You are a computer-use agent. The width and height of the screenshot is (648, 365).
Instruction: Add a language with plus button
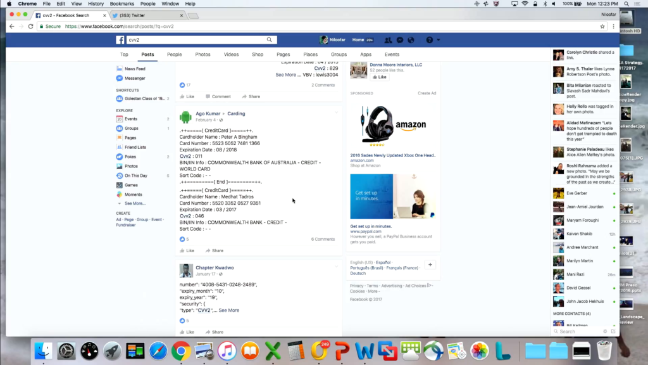(x=430, y=265)
